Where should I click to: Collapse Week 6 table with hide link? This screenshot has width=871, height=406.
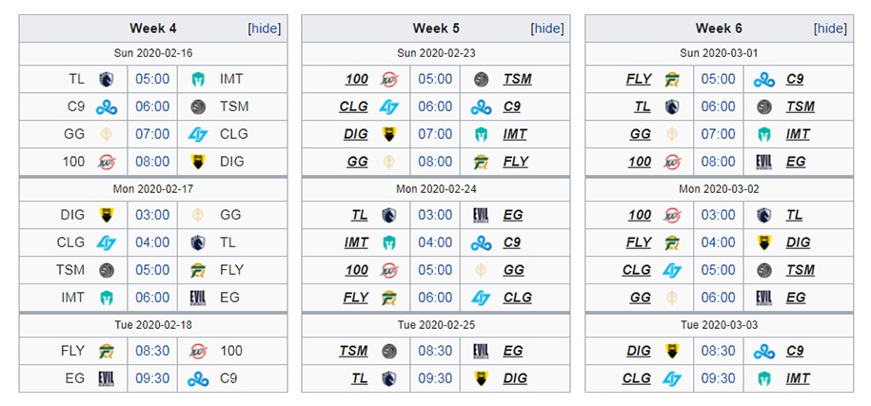click(x=830, y=29)
